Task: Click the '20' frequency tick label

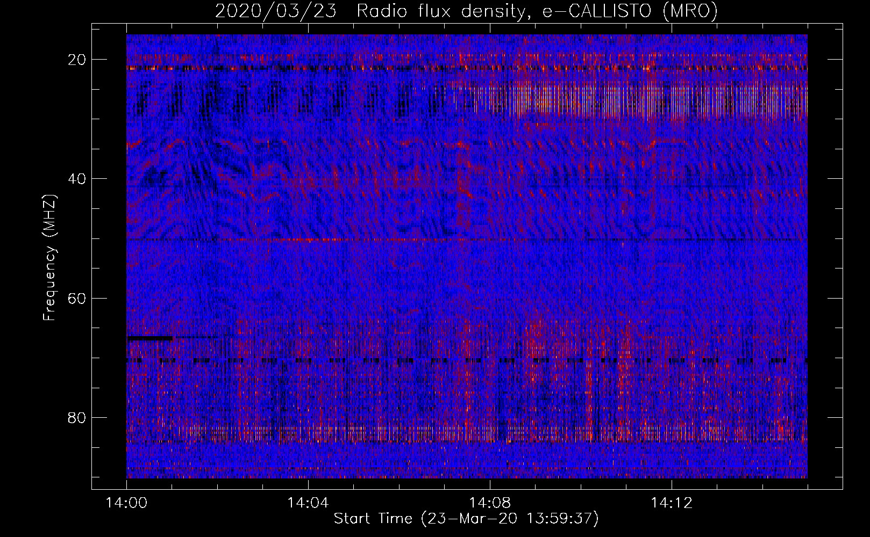Action: tap(77, 60)
